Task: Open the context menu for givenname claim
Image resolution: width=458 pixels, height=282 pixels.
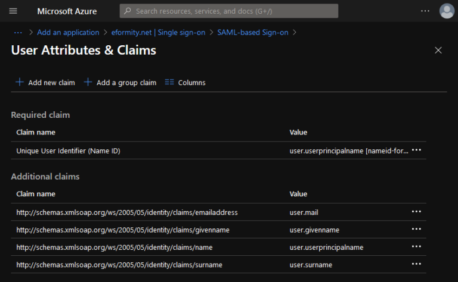Action: click(x=416, y=230)
